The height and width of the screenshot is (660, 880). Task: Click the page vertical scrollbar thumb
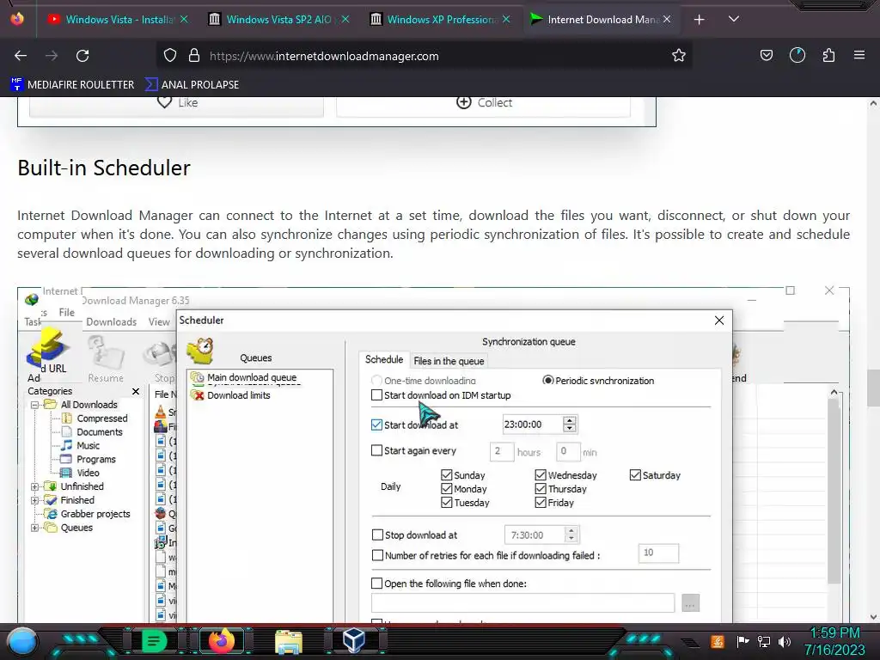click(x=873, y=388)
